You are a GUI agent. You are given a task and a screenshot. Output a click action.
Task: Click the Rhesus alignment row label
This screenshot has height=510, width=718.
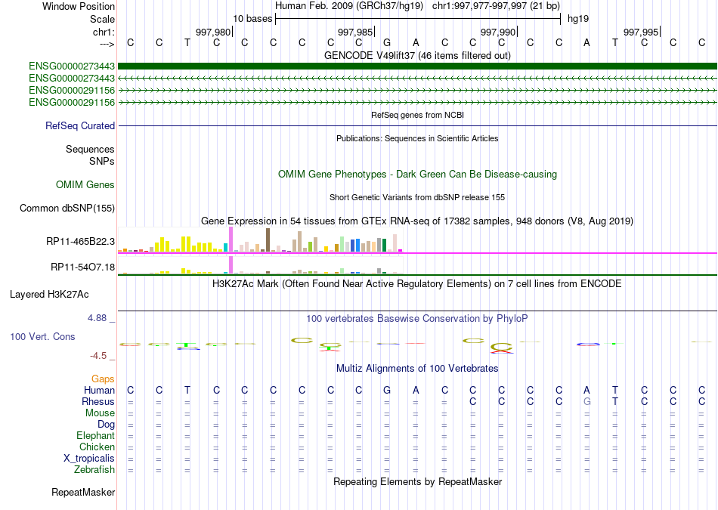[98, 401]
